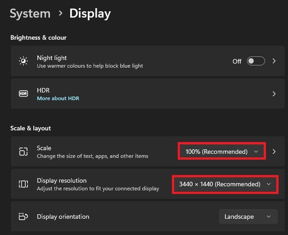Click the Scale row label text
The image size is (288, 235).
pyautogui.click(x=44, y=148)
